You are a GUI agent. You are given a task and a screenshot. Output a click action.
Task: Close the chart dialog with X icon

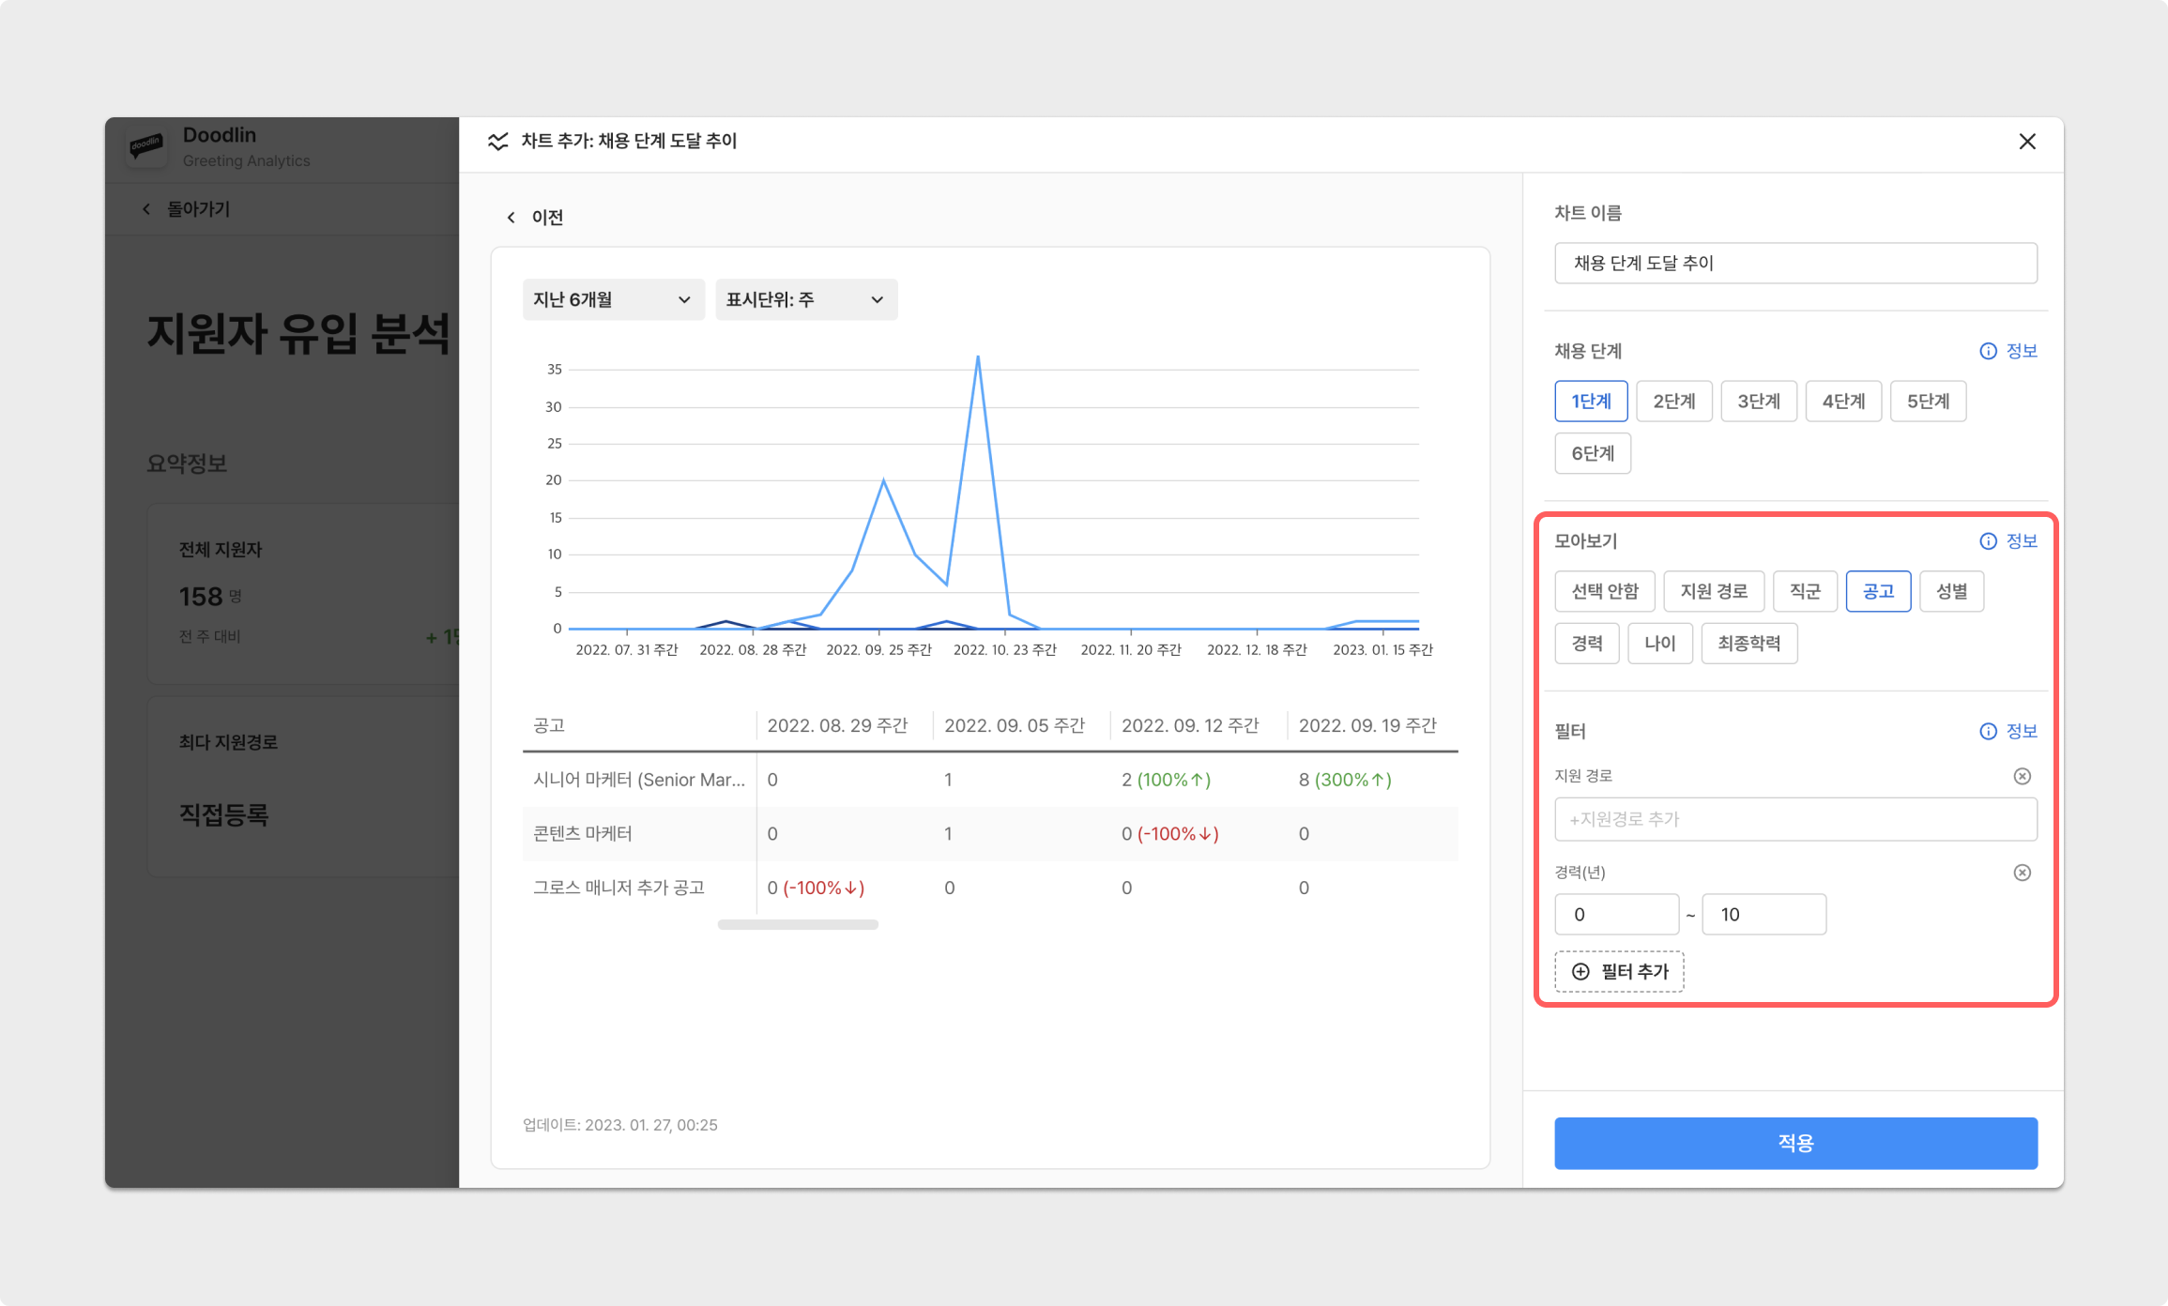2027,142
